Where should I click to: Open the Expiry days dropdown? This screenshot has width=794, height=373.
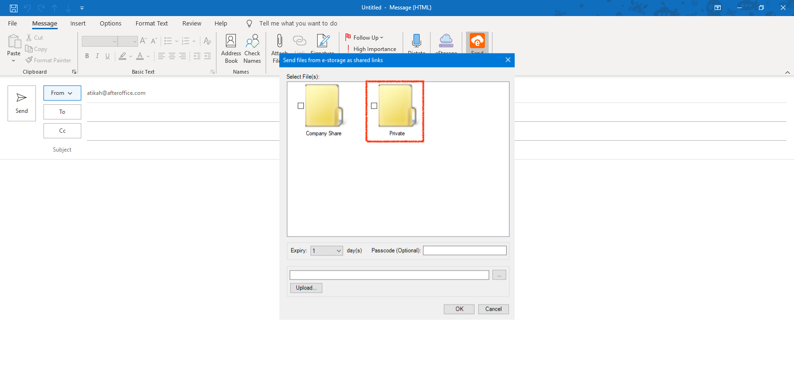coord(326,251)
